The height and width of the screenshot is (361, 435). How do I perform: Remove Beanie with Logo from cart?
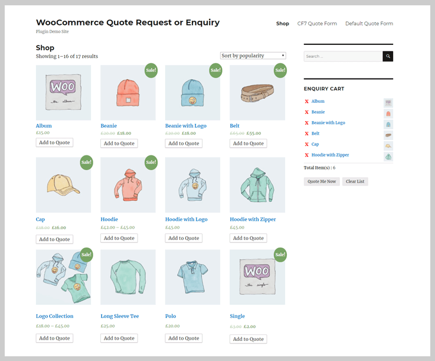pyautogui.click(x=306, y=123)
